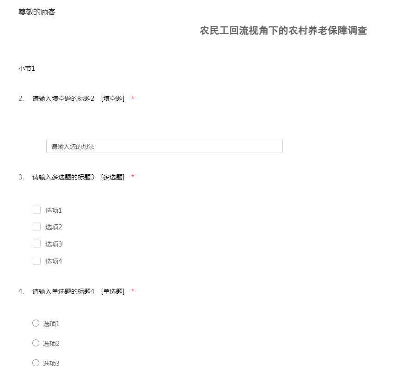The image size is (416, 370).
Task: Click question title 请输入单选题的标题4
Action: click(63, 291)
